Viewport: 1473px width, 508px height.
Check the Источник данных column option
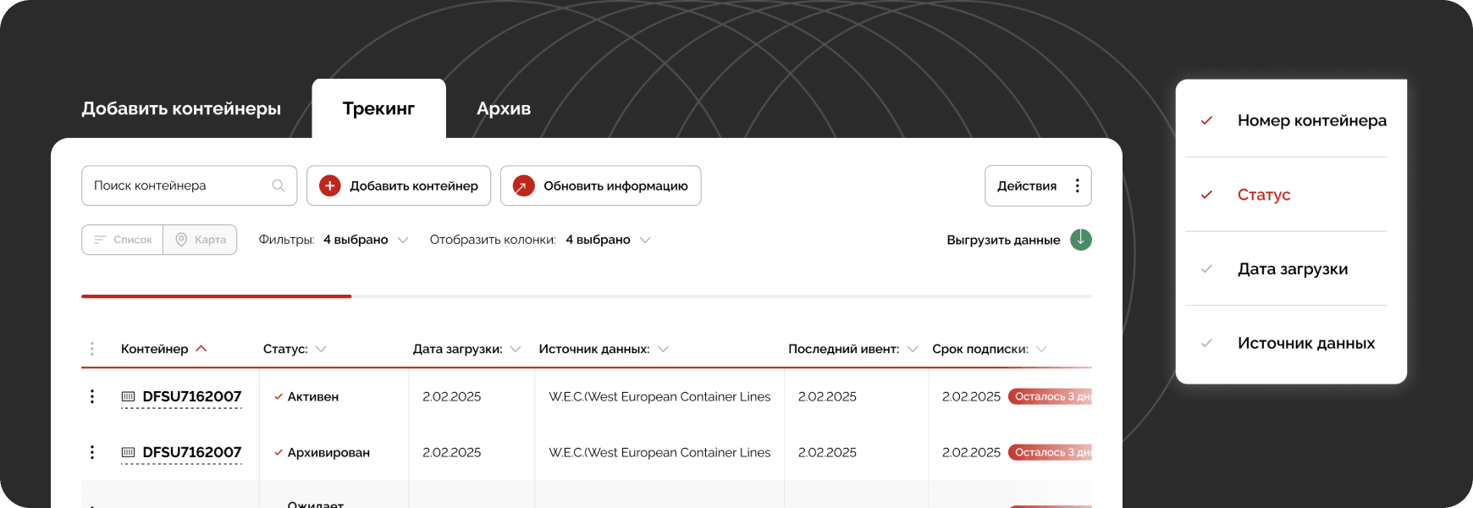tap(1207, 343)
